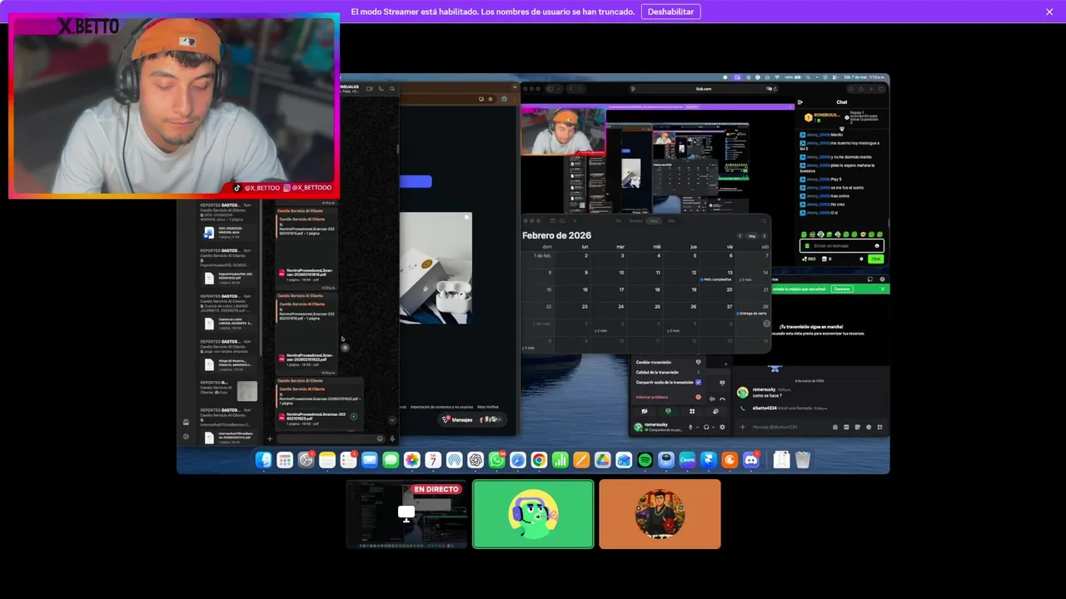This screenshot has width=1066, height=599.
Task: Start a WhatsApp video call
Action: (369, 89)
